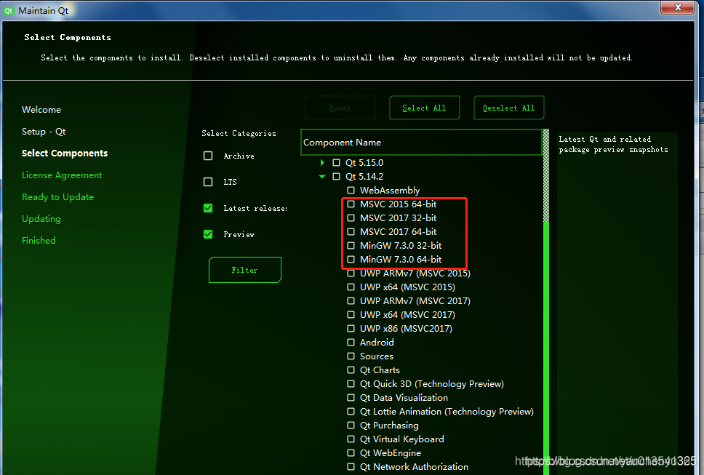The image size is (704, 475).
Task: Check Qt Virtual Keyboard checkbox
Action: [351, 439]
